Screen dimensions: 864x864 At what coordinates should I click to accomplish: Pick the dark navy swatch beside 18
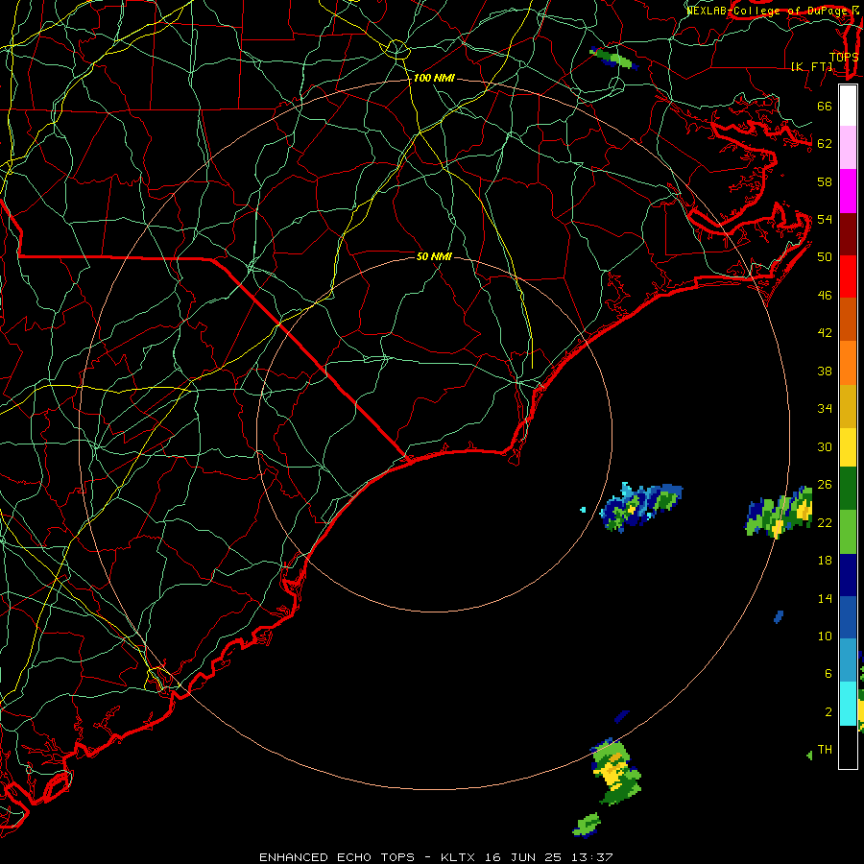tap(848, 575)
